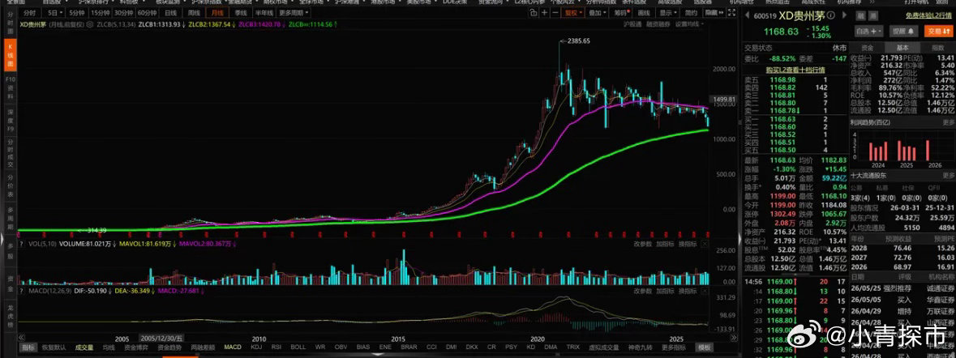
Task: Zoom out with the minus icon
Action: click(x=555, y=13)
